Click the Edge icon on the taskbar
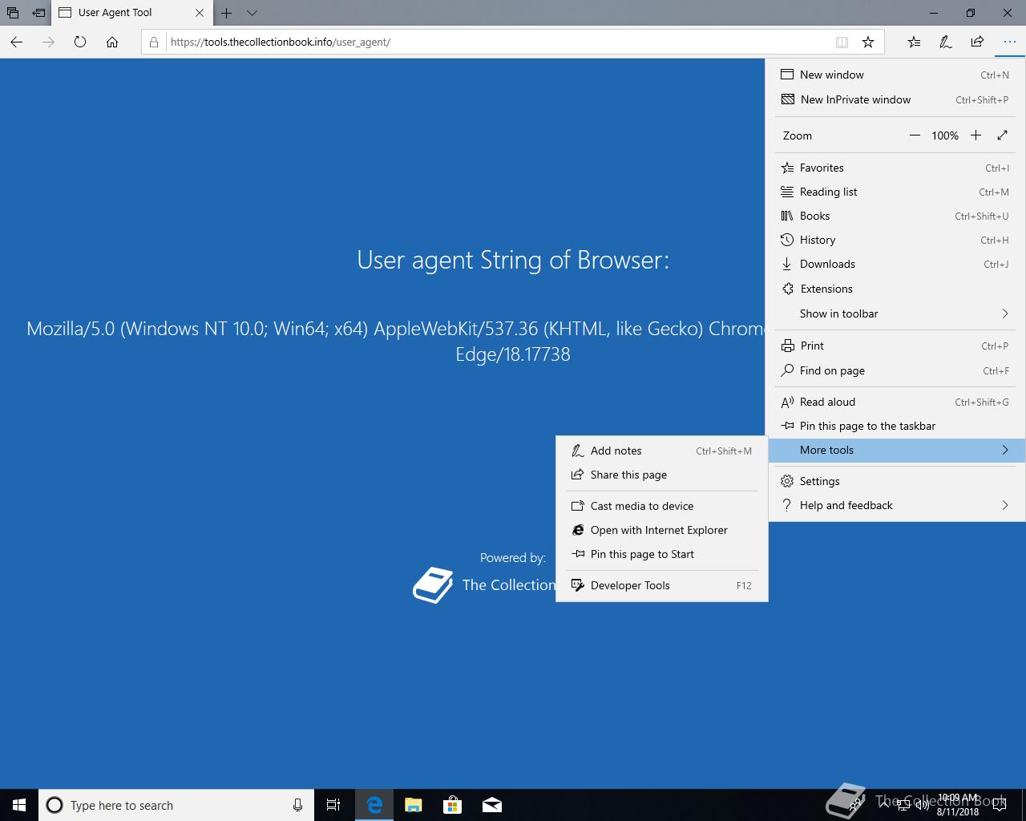 [374, 805]
